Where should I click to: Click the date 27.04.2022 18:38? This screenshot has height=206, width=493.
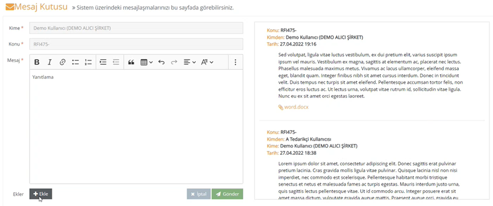point(298,153)
